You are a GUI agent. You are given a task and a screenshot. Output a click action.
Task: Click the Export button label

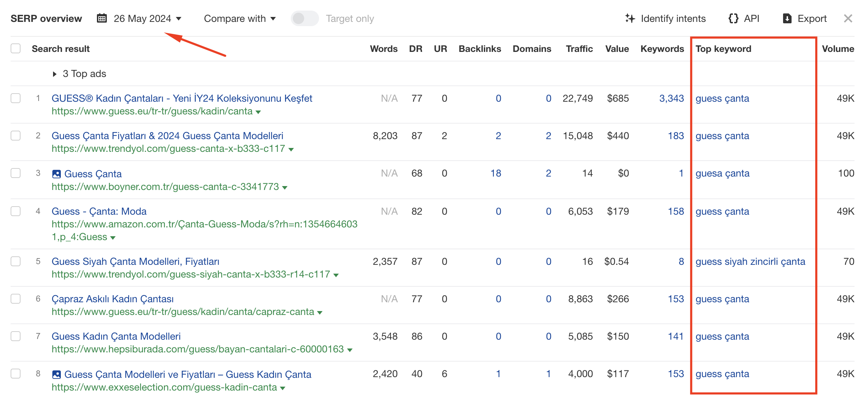(812, 18)
